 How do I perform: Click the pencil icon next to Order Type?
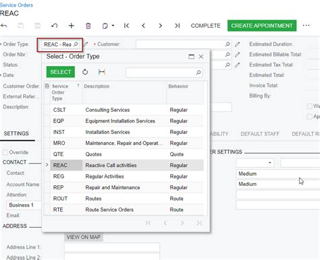(86, 44)
